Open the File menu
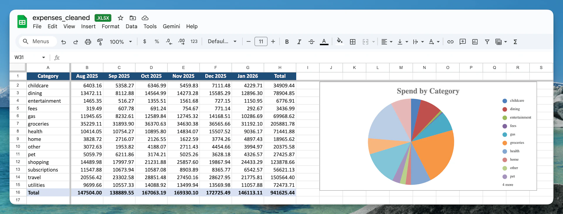Viewport: 563px width, 214px height. [37, 26]
